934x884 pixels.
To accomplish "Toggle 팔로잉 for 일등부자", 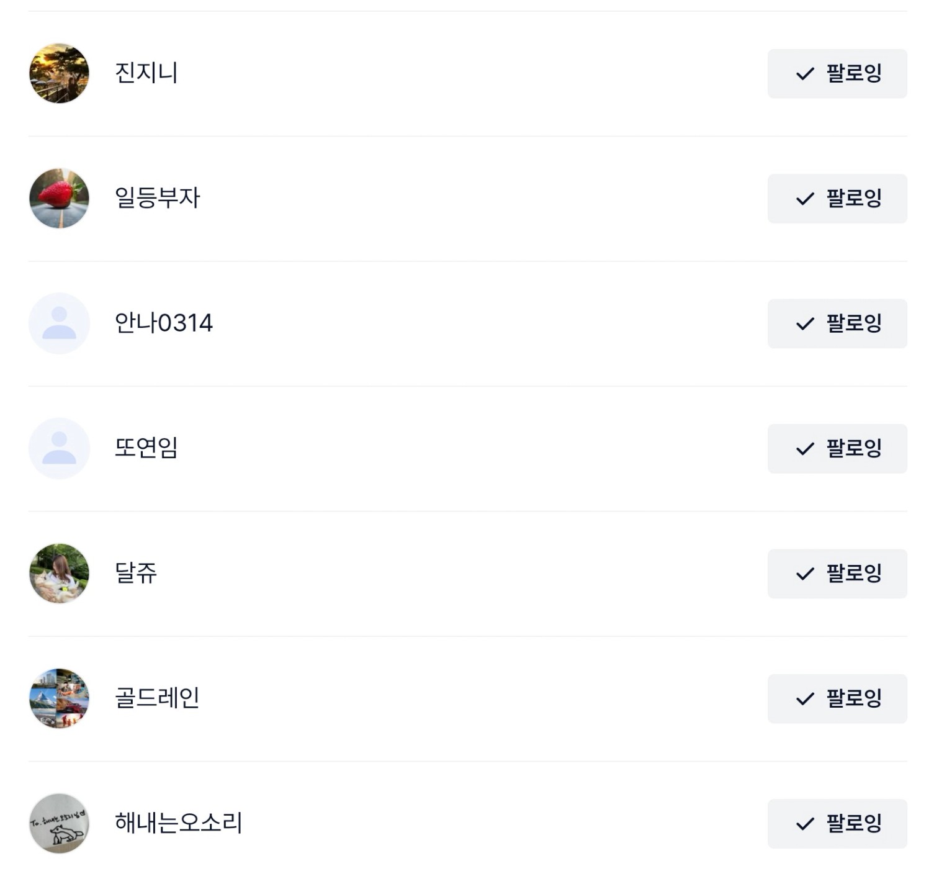I will 837,199.
